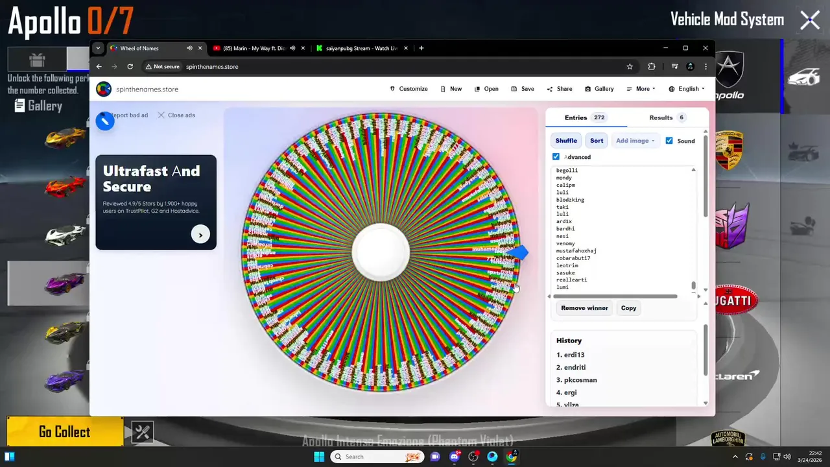830x467 pixels.
Task: Click history item 'pkcosman'
Action: (576, 380)
